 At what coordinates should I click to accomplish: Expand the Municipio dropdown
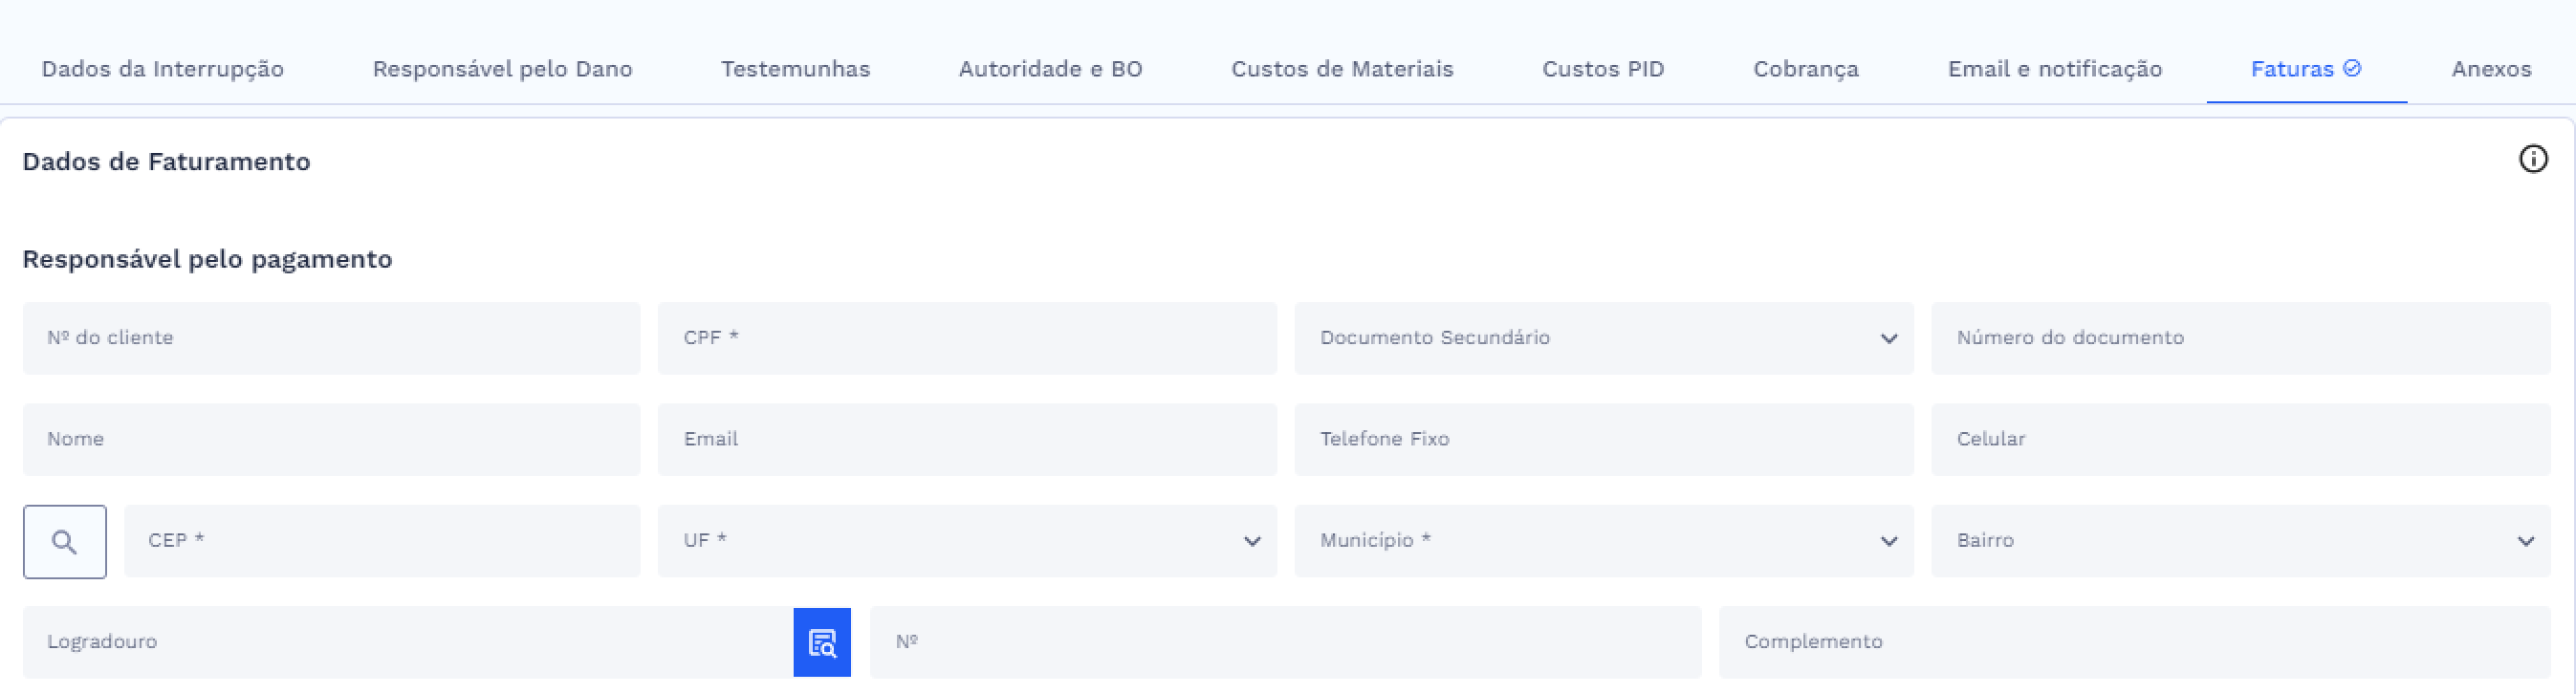[x=1889, y=541]
